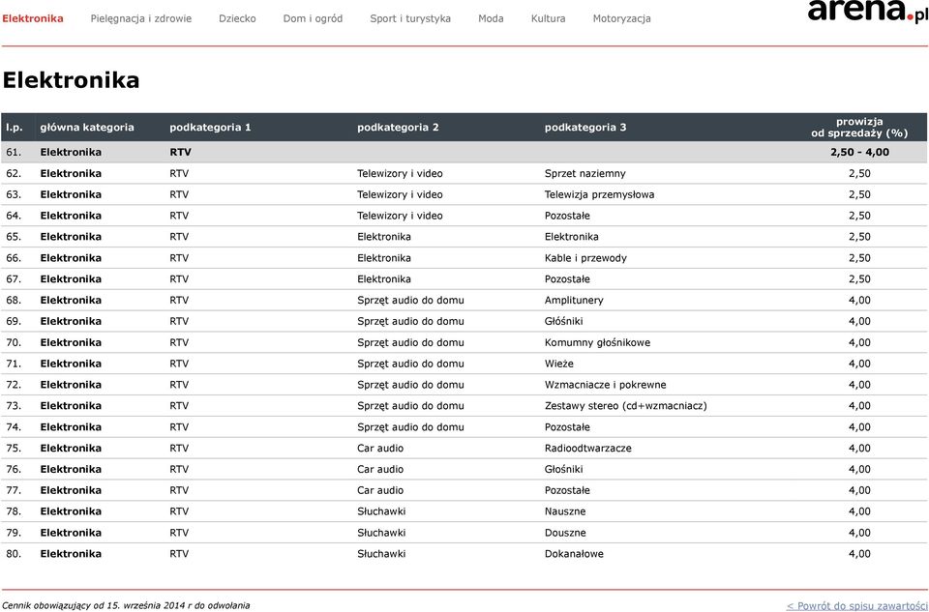
Task: Click Sprzęt audio do domu in row 68
Action: (410, 300)
